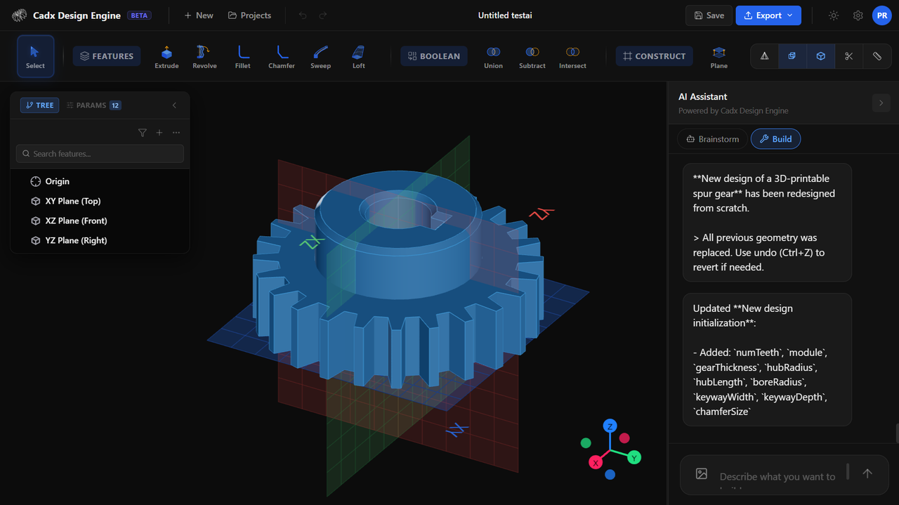Viewport: 899px width, 505px height.
Task: Switch to Brainstorm mode
Action: [712, 139]
